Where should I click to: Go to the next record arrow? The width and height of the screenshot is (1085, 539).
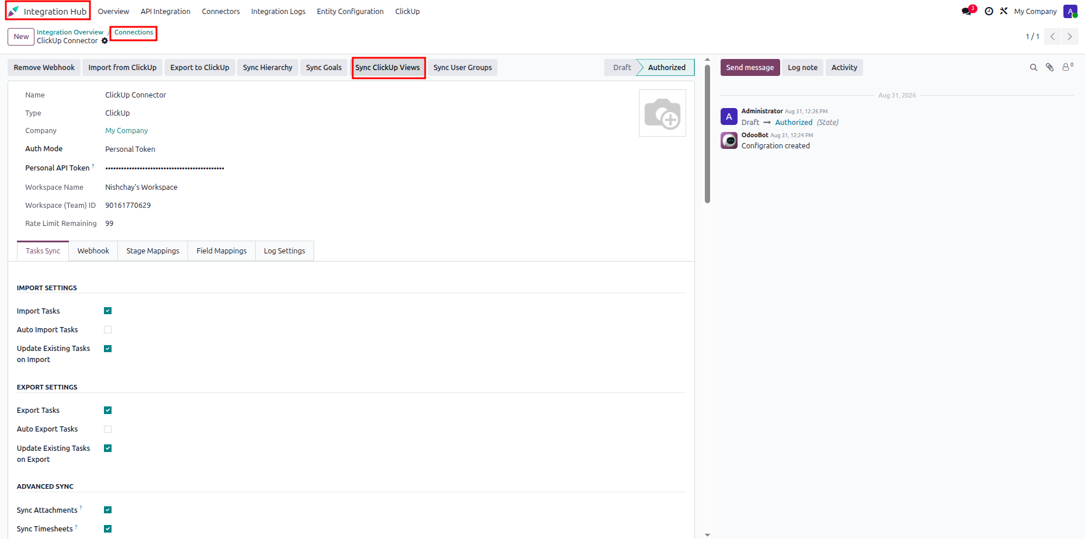pos(1070,36)
